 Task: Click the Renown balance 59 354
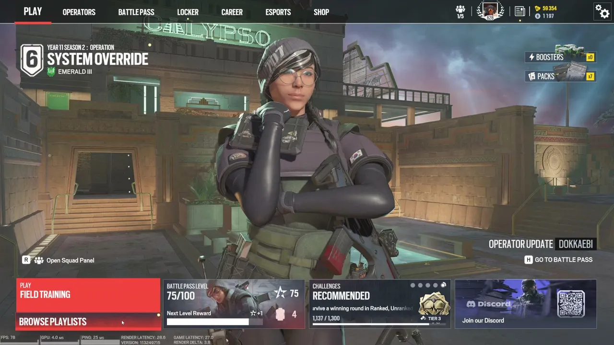(x=550, y=8)
